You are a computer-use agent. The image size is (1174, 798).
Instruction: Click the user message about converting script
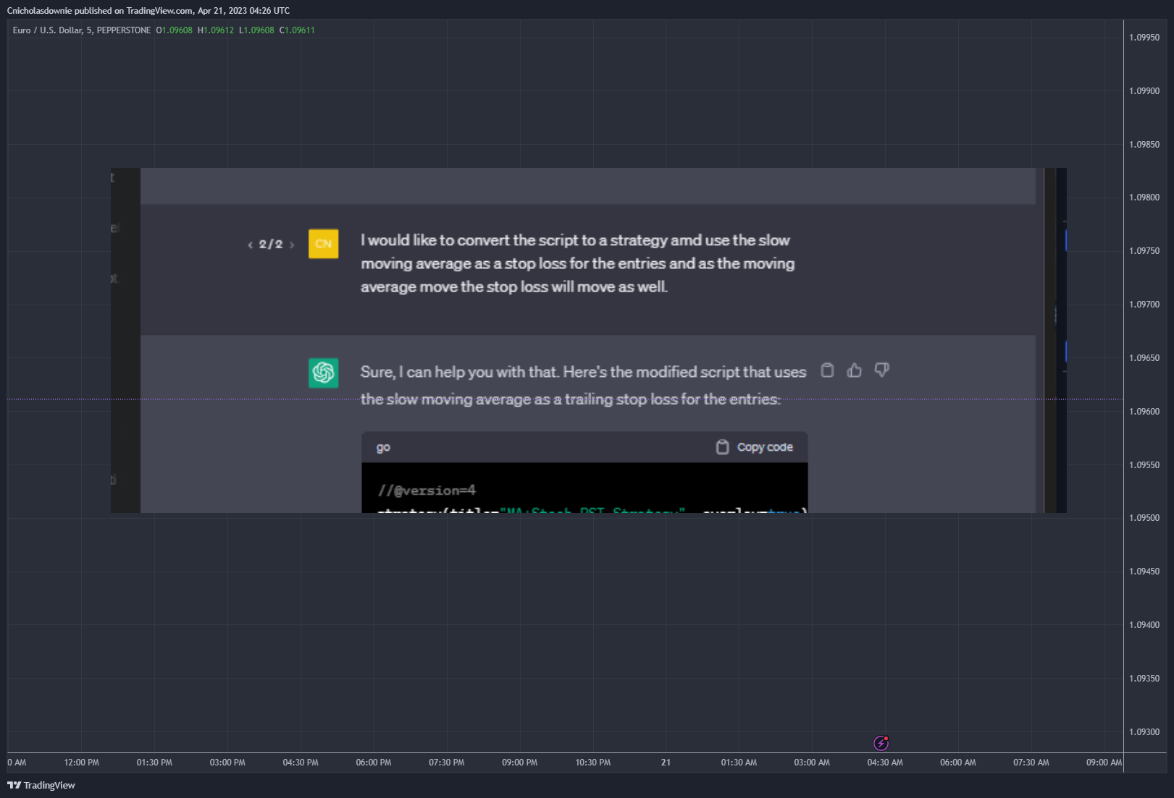pyautogui.click(x=577, y=263)
